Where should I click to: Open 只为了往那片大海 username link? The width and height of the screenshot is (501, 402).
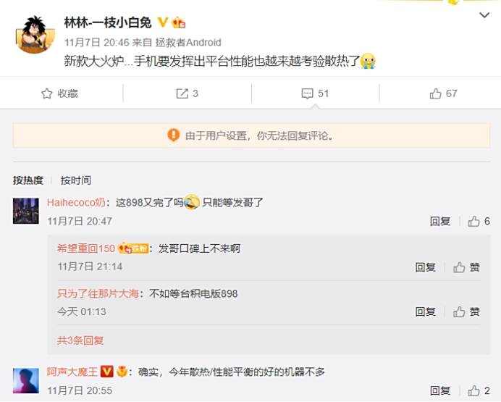tap(98, 293)
